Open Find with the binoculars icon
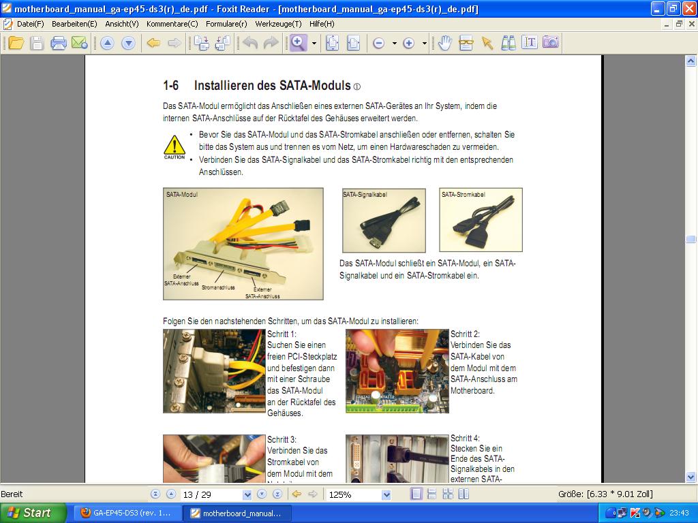 point(509,43)
